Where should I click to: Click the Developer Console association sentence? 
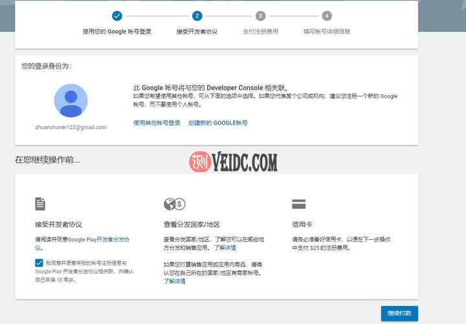211,87
